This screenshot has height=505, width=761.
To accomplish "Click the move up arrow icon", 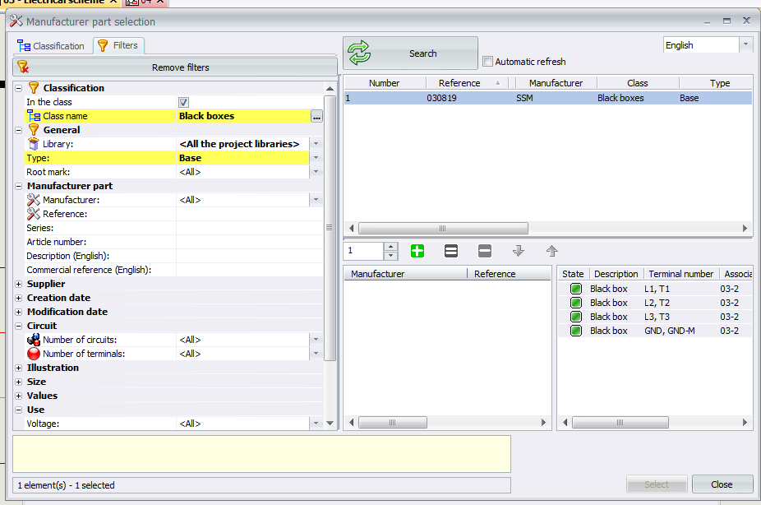I will point(552,251).
